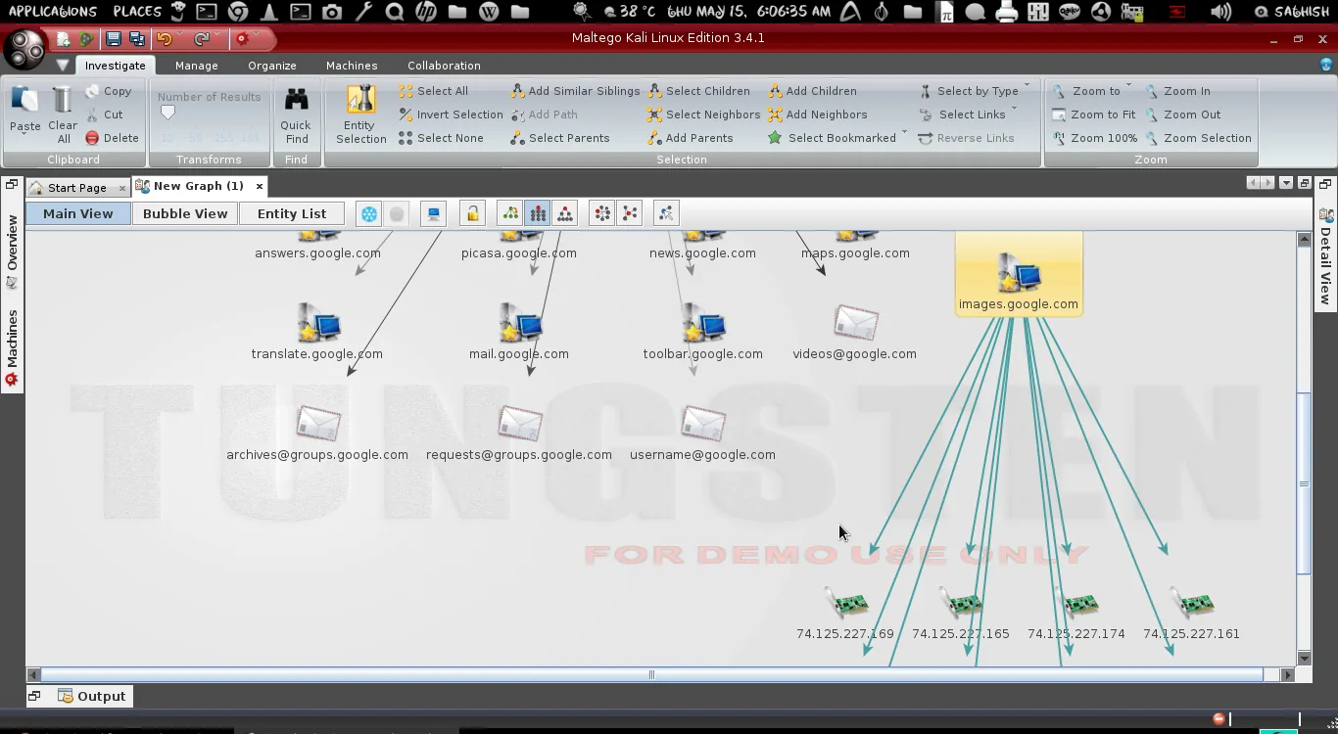Switch to Main View

click(x=78, y=213)
